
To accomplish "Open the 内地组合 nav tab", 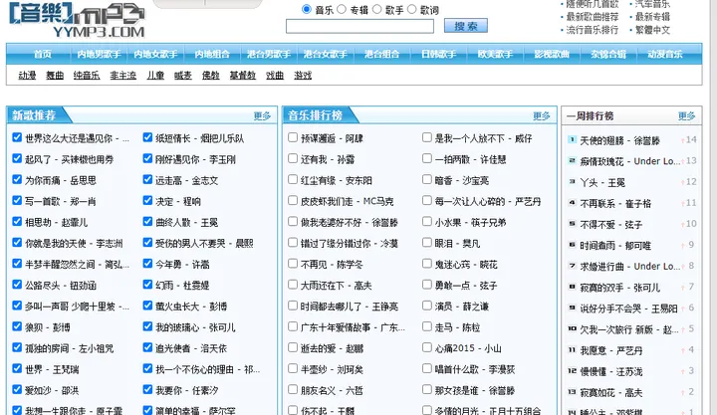I will [x=212, y=54].
